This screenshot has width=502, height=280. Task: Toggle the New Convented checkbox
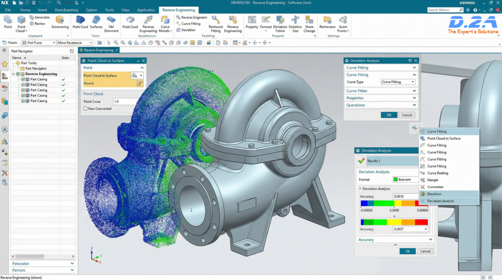85,109
